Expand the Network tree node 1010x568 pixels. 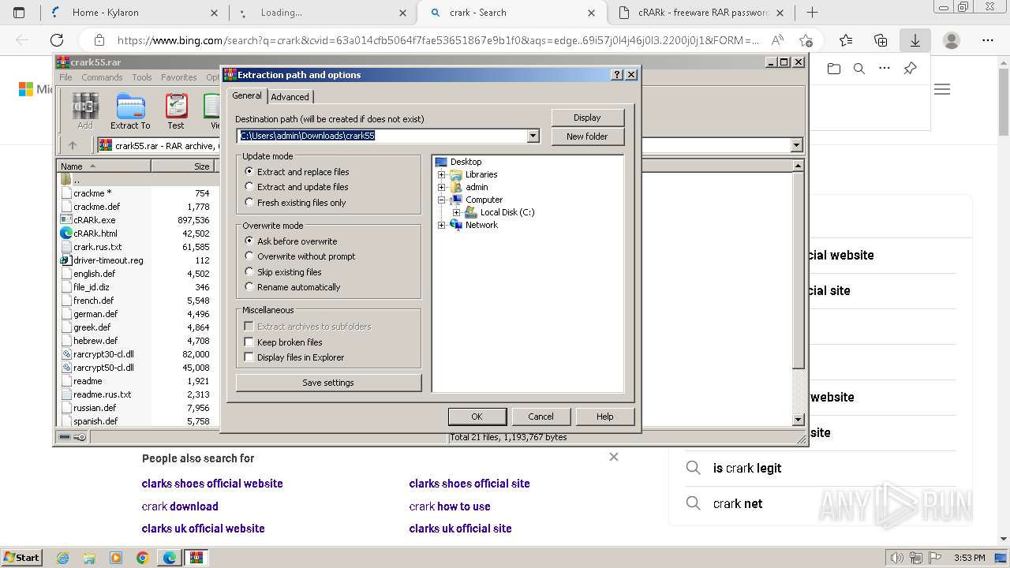tap(442, 225)
